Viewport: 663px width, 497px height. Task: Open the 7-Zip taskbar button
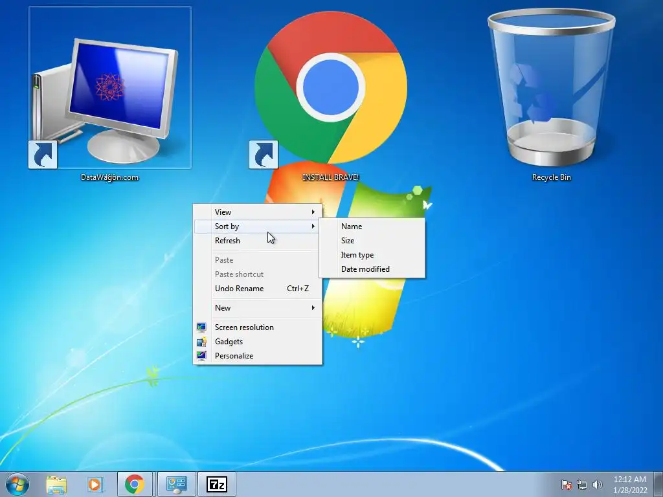coord(217,484)
